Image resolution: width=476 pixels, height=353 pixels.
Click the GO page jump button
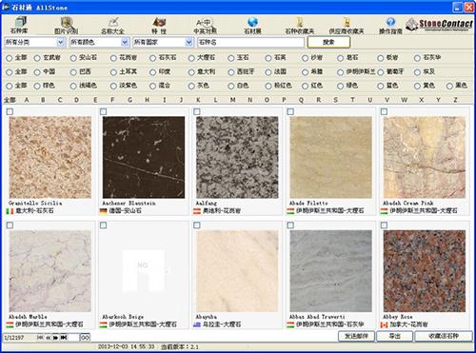click(x=85, y=338)
